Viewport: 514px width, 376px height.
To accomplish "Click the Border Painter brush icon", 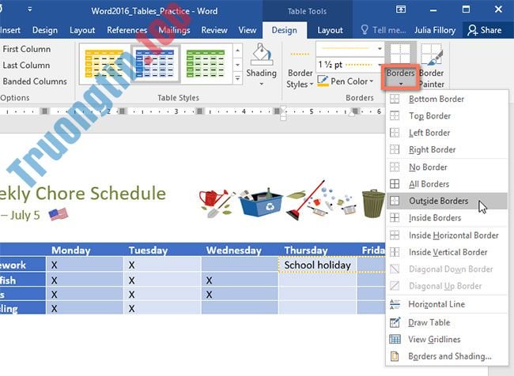I will 432,55.
